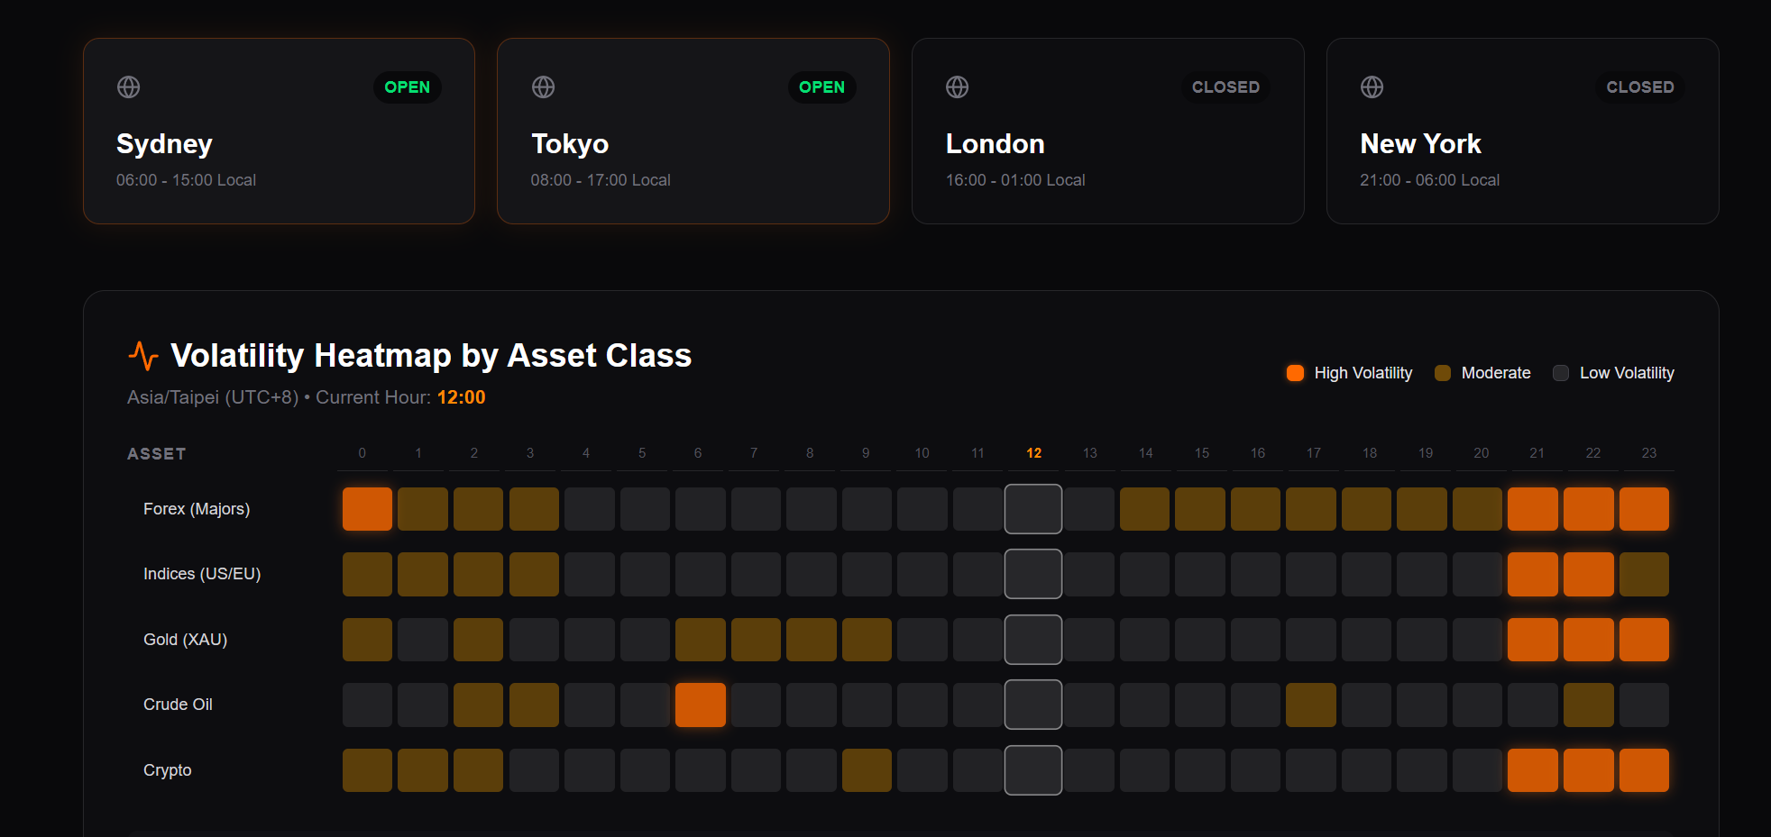
Task: Select the Gold (XAU) row label
Action: pos(185,640)
